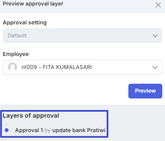Click the Layers of approval heading
165x141 pixels.
31,116
